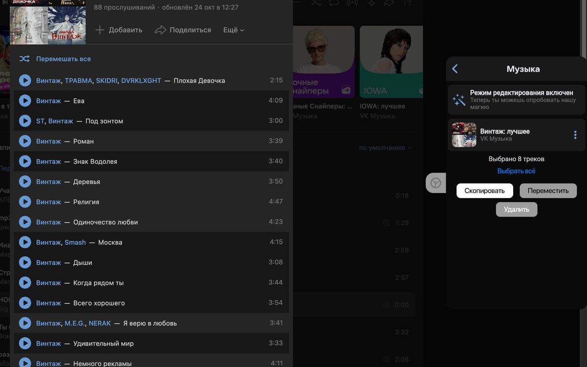Screen dimensions: 587x367
Task: Open the M.E.G. artist link
Action: [x=75, y=323]
